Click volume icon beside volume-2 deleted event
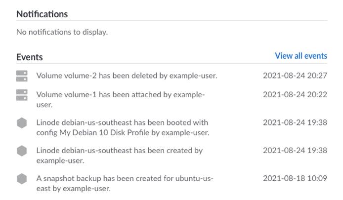This screenshot has height=200, width=343. click(x=22, y=76)
